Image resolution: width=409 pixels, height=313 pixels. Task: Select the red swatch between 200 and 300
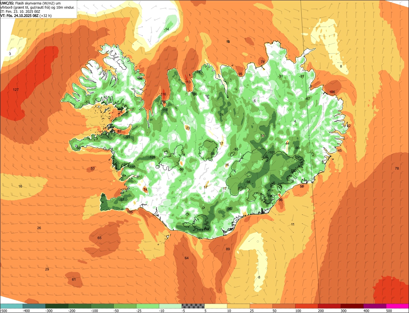coord(329,306)
